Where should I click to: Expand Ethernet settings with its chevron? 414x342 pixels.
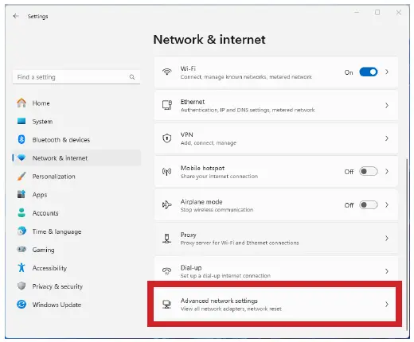click(387, 106)
